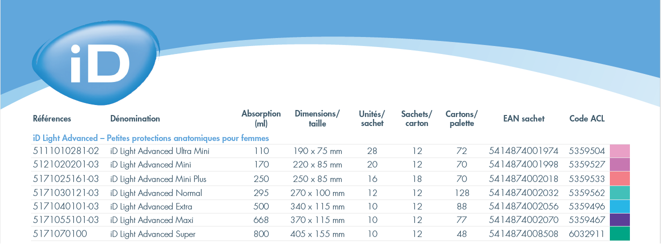Click the dark purple Maxi color swatch
The height and width of the screenshot is (246, 661).
[620, 219]
